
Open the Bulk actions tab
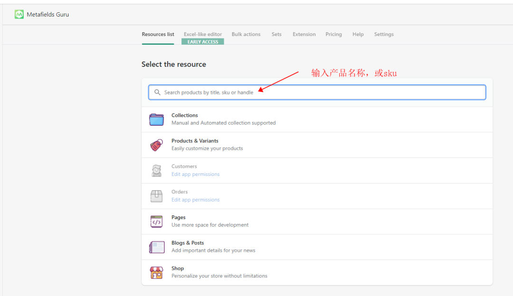point(246,34)
